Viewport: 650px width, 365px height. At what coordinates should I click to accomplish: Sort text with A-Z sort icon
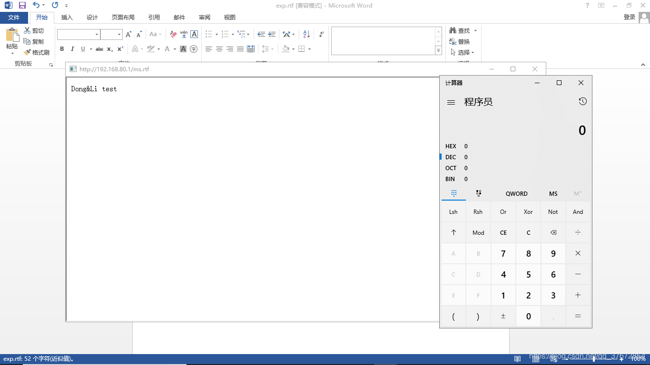(x=306, y=34)
